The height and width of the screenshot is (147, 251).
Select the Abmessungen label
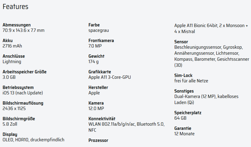tap(17, 25)
